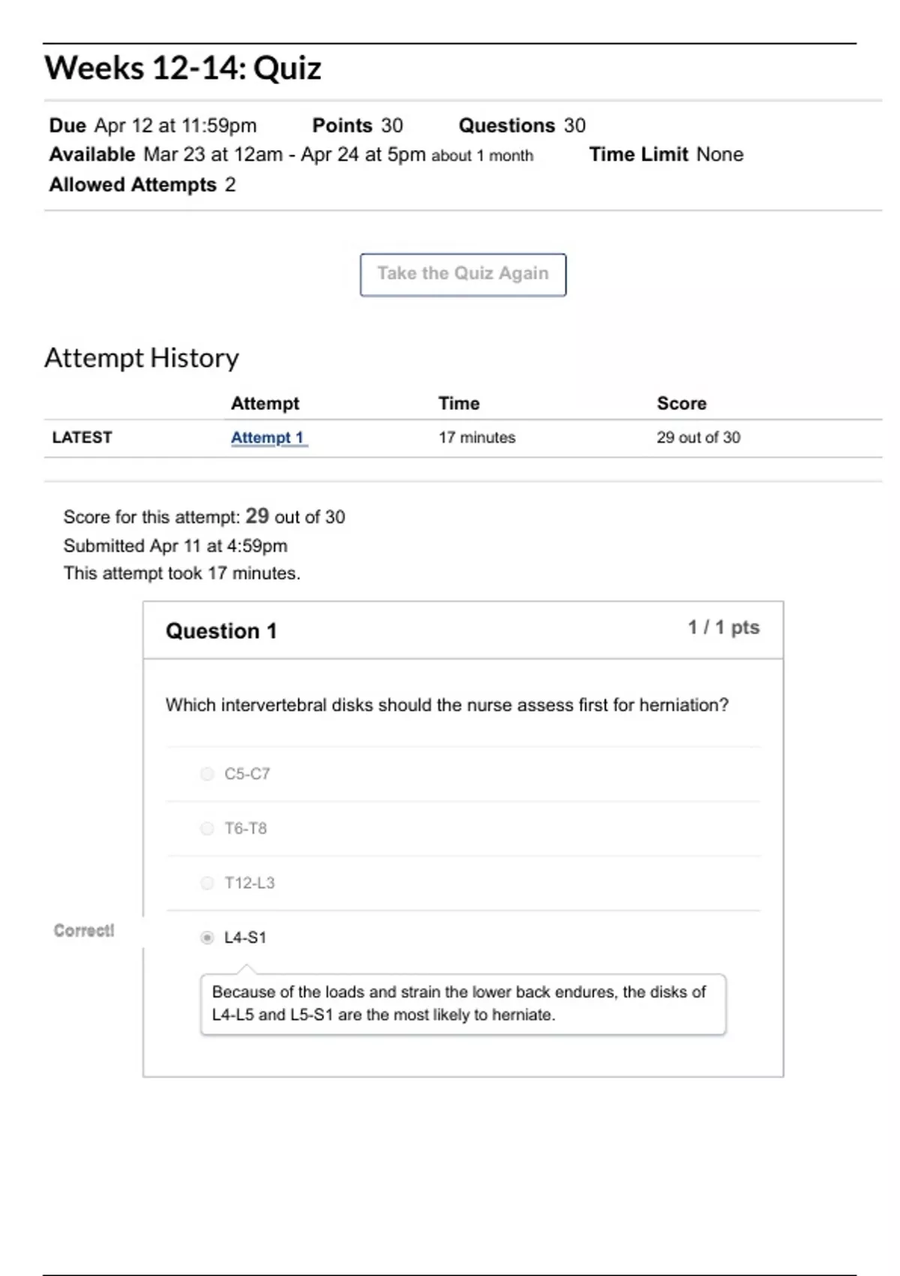Screen dimensions: 900x1276
Task: Select the T12-L3 answer option
Action: 206,883
